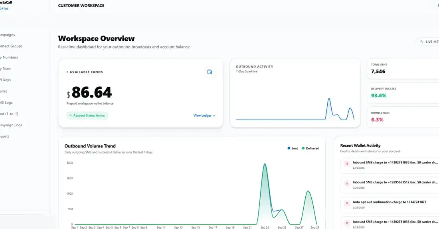439x229 pixels.
Task: Click the $86.64 wallet balance
Action: (89, 92)
